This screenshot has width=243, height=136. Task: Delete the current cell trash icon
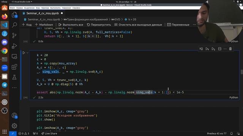click(x=230, y=49)
